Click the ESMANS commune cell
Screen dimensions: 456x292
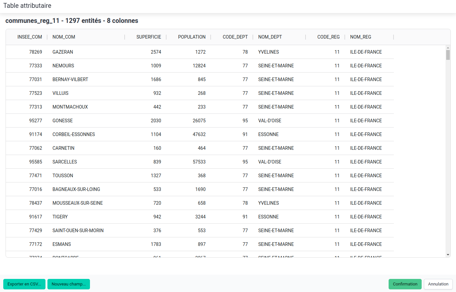click(62, 244)
